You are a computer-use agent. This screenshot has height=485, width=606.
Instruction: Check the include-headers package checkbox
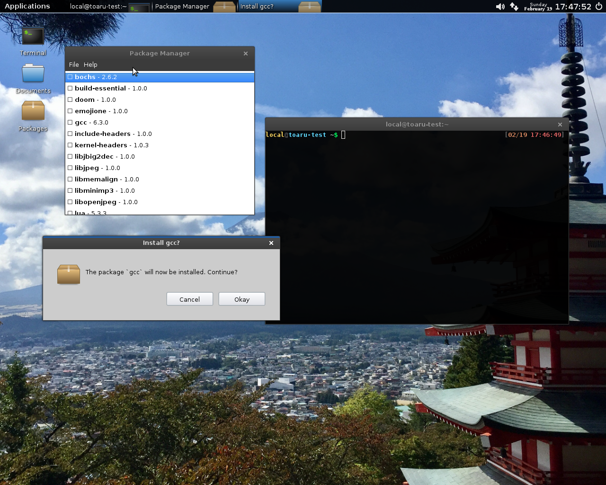(x=70, y=134)
